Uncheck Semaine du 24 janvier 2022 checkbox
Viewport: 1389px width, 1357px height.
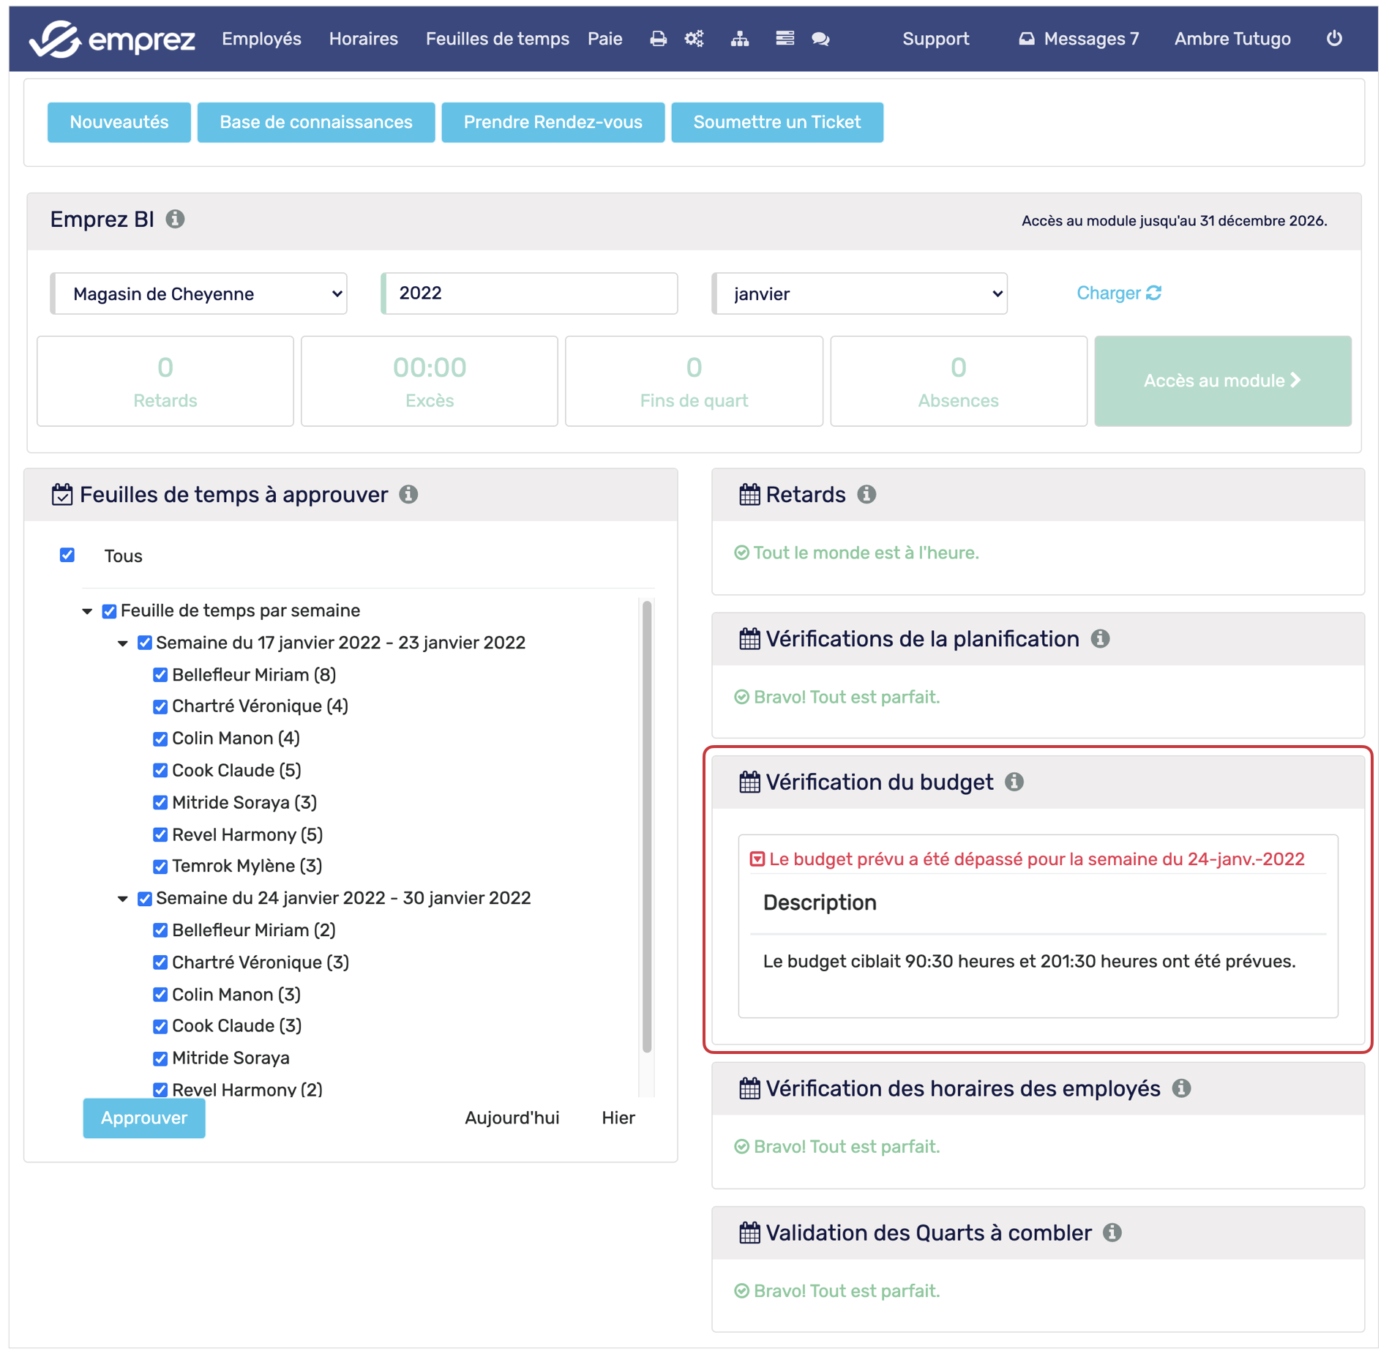[x=145, y=899]
